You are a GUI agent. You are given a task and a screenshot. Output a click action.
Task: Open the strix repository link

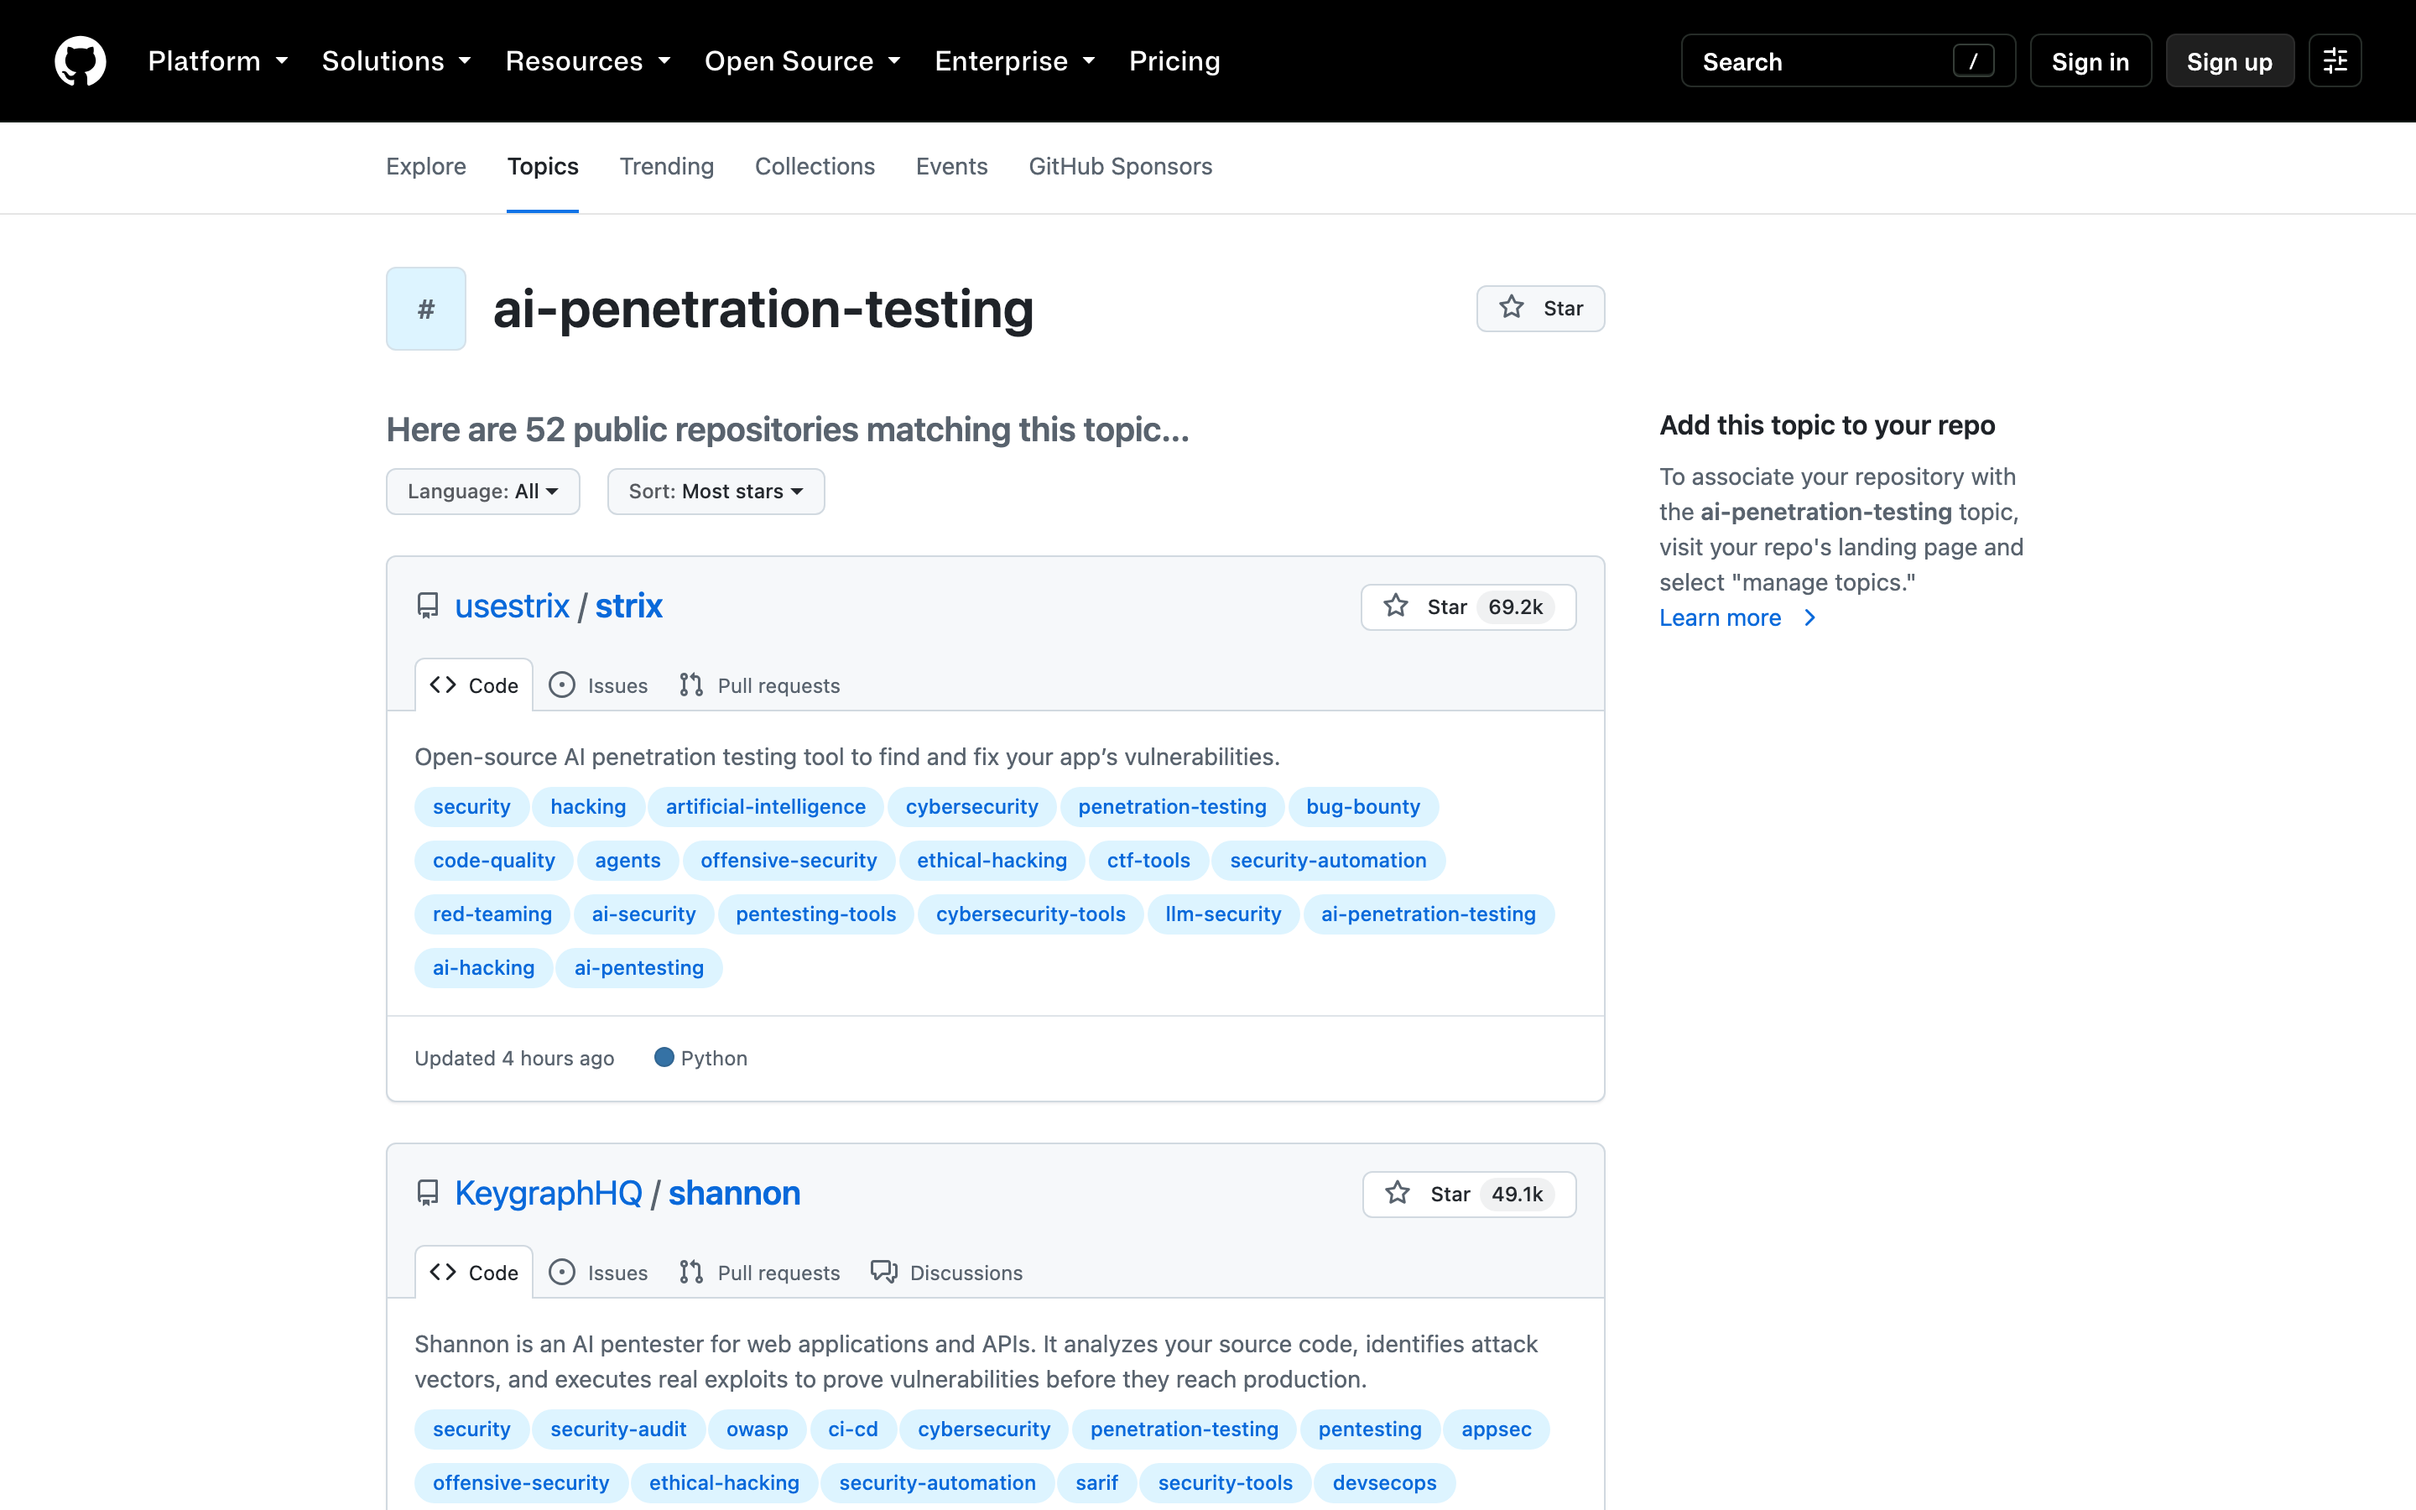(629, 607)
